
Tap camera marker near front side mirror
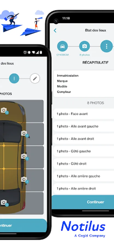[25, 134]
